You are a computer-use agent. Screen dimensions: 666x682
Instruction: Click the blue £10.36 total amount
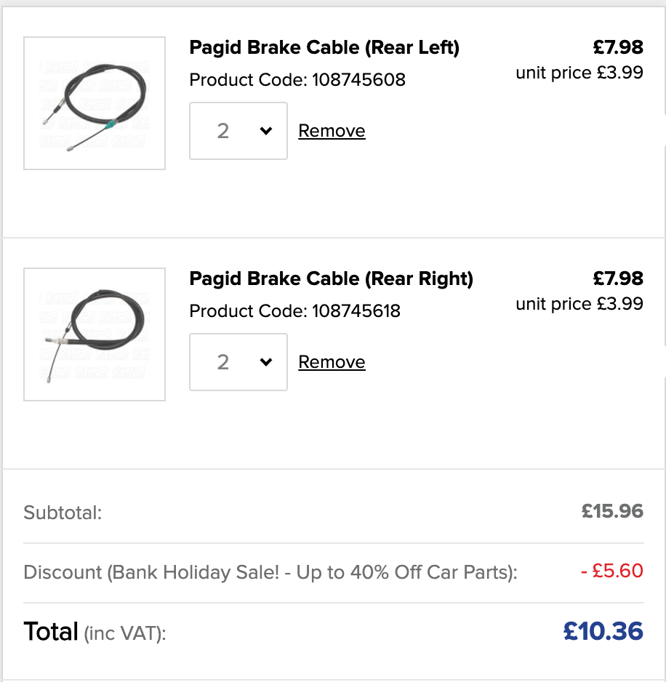pyautogui.click(x=603, y=631)
